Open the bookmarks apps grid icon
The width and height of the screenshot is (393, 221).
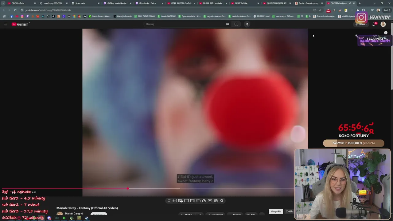point(4,16)
